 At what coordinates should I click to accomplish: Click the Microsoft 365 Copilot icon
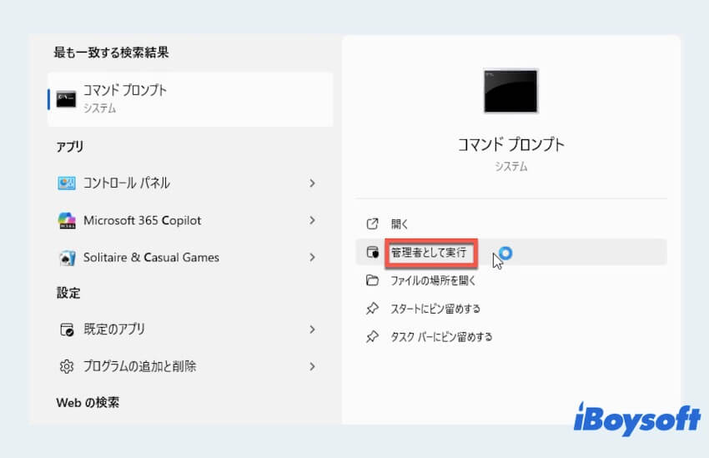[67, 221]
